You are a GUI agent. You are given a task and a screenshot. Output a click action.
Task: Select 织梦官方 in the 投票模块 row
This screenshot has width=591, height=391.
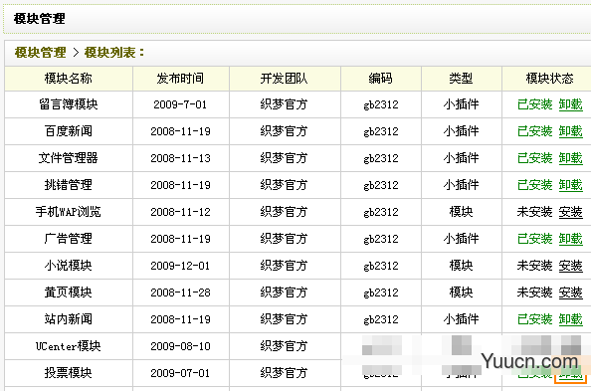click(285, 373)
